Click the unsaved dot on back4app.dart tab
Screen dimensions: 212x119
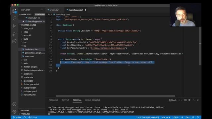[x=85, y=10]
